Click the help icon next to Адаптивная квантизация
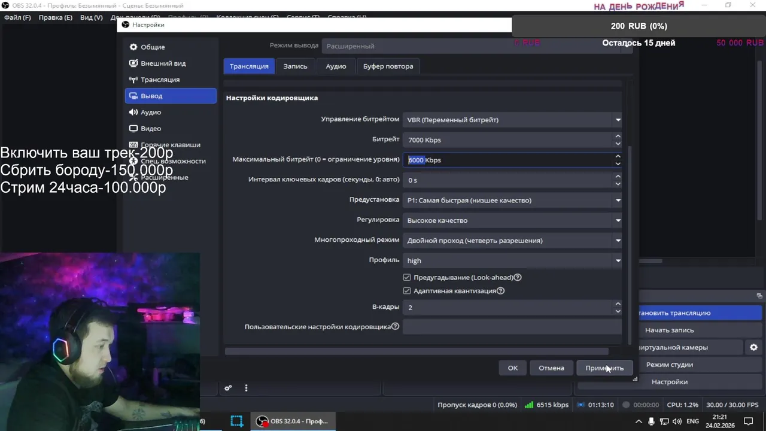 501,291
